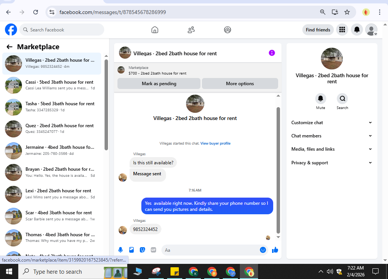Image resolution: width=388 pixels, height=279 pixels.
Task: Open the Sticky Notes taskbar app
Action: point(175,271)
